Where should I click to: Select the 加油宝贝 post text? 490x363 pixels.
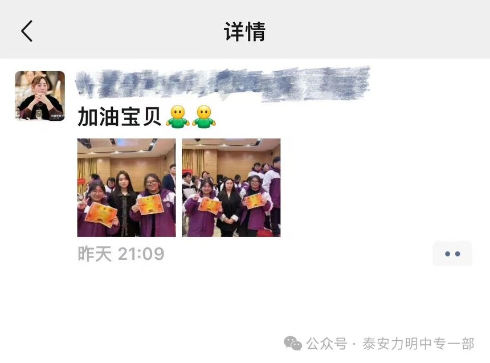119,117
